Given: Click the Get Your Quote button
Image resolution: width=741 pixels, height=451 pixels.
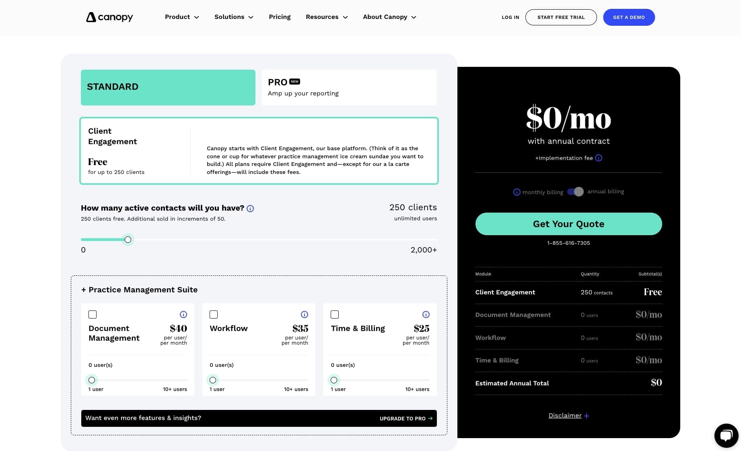Looking at the screenshot, I should [x=568, y=224].
